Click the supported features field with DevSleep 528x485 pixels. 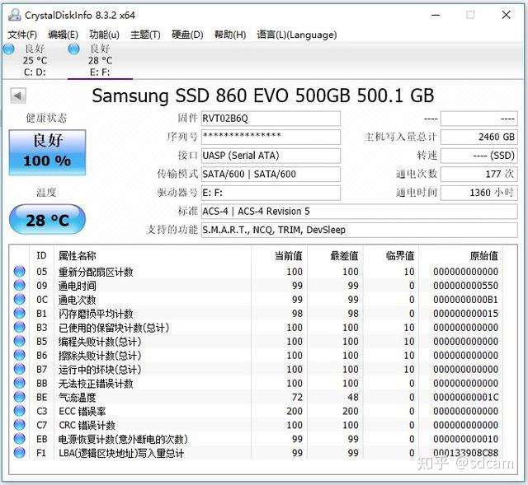(360, 230)
